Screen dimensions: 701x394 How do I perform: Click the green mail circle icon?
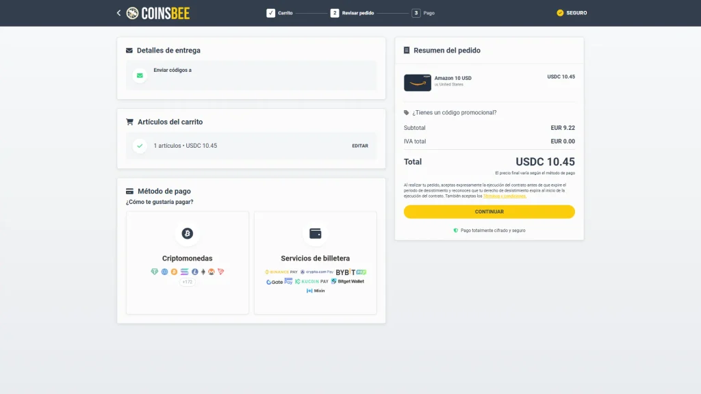tap(140, 75)
